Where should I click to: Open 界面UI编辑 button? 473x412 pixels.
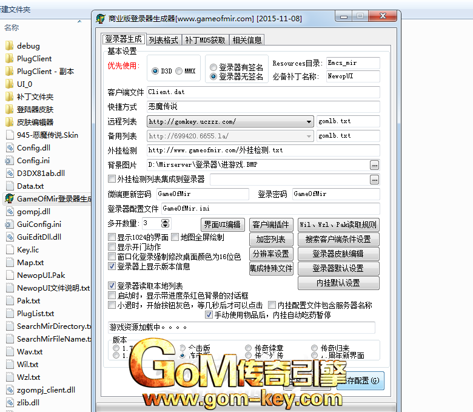223,225
